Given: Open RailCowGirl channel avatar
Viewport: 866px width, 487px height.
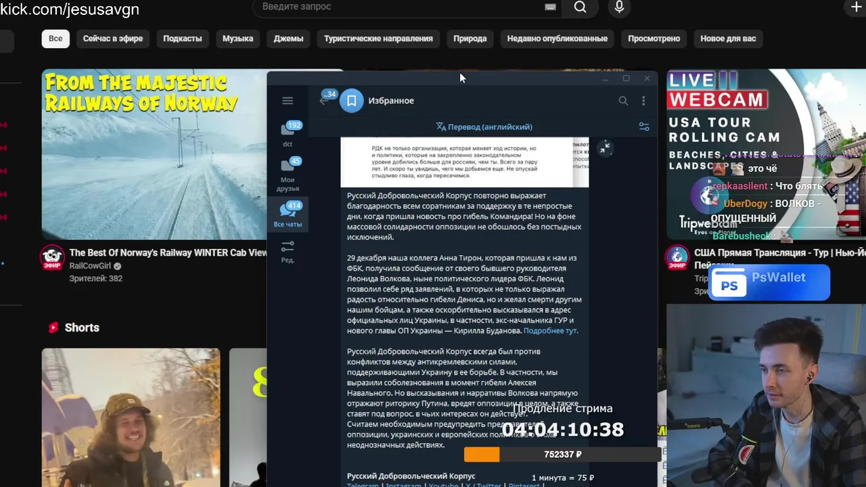Looking at the screenshot, I should tap(52, 257).
